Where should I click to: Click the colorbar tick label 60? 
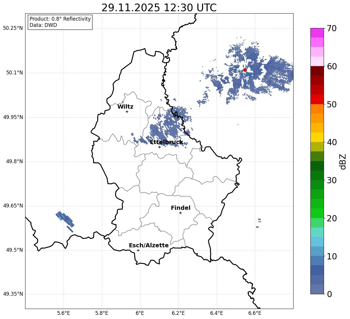331,66
